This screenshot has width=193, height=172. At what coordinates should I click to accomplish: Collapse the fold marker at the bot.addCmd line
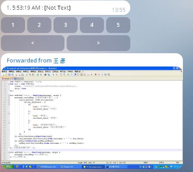click(x=9, y=95)
